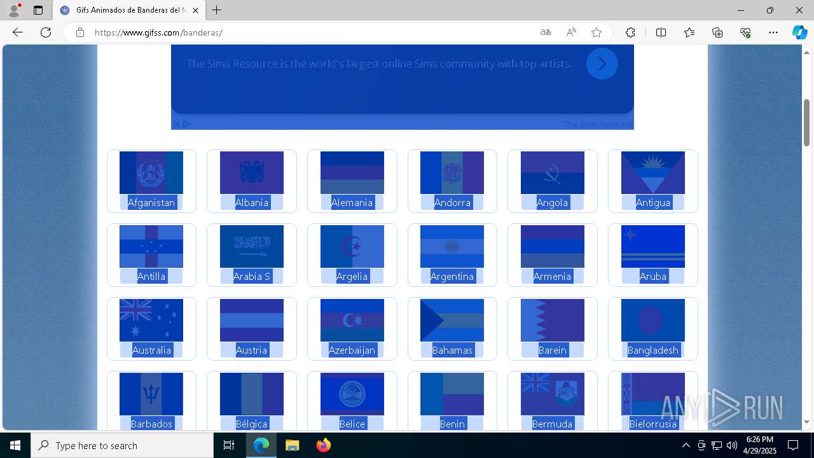Open The Sims Resource ad link
This screenshot has height=458, width=814.
tap(598, 125)
